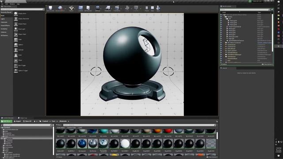Click the Blueprints toolbar icon
This screenshot has width=283, height=159.
(108, 8)
